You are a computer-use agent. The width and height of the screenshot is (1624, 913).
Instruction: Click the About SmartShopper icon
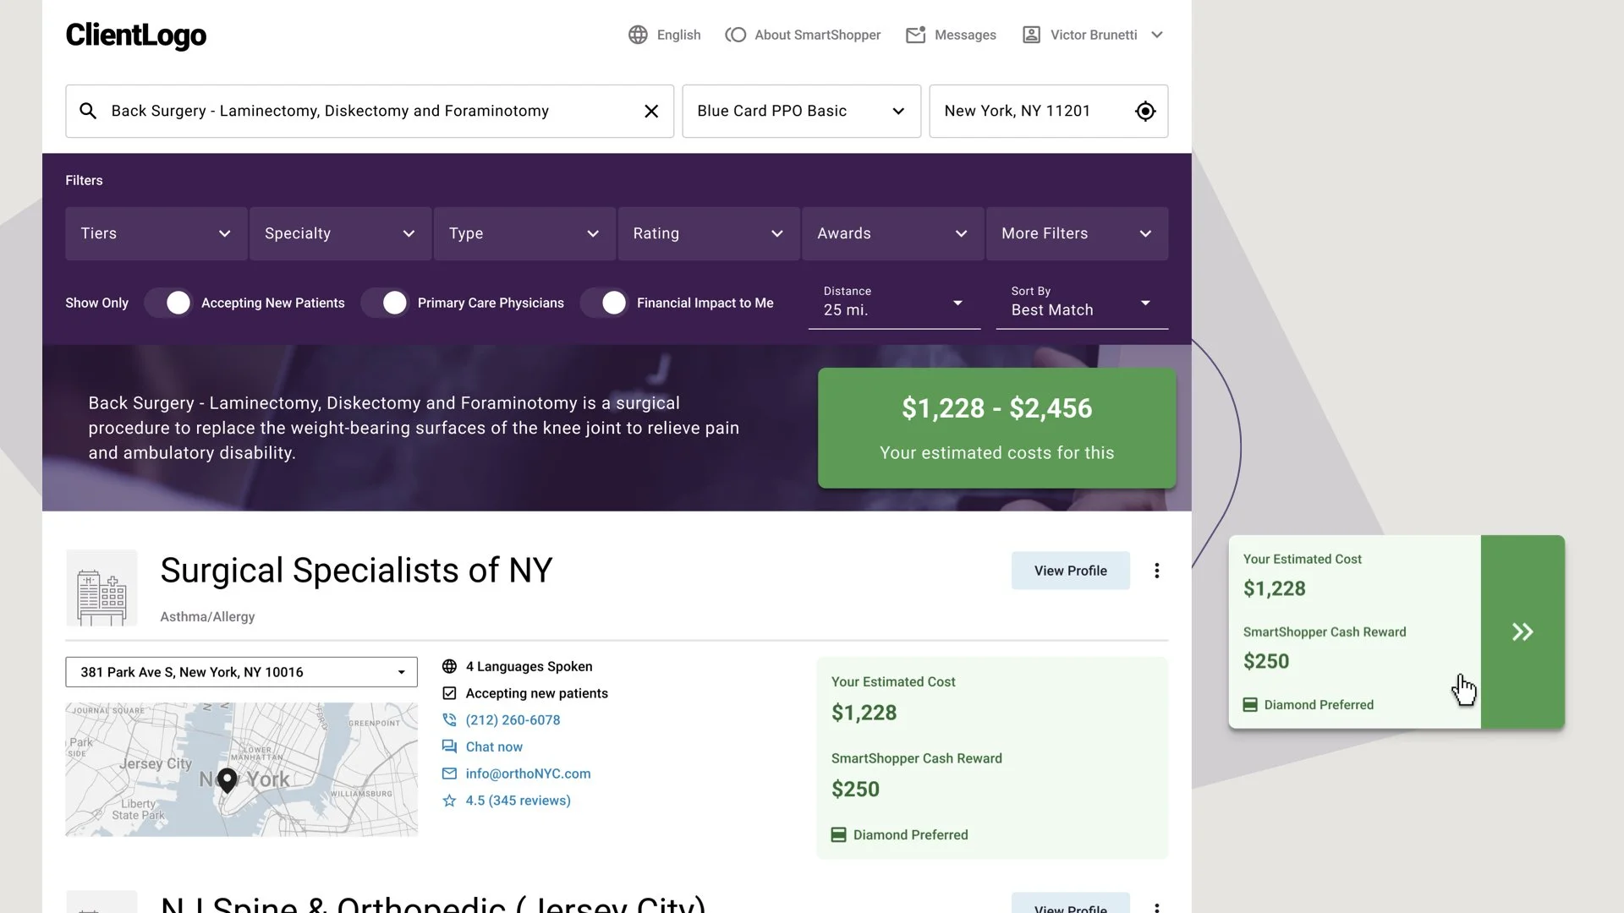click(x=736, y=35)
